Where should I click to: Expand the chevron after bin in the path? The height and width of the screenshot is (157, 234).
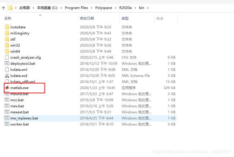(148, 8)
